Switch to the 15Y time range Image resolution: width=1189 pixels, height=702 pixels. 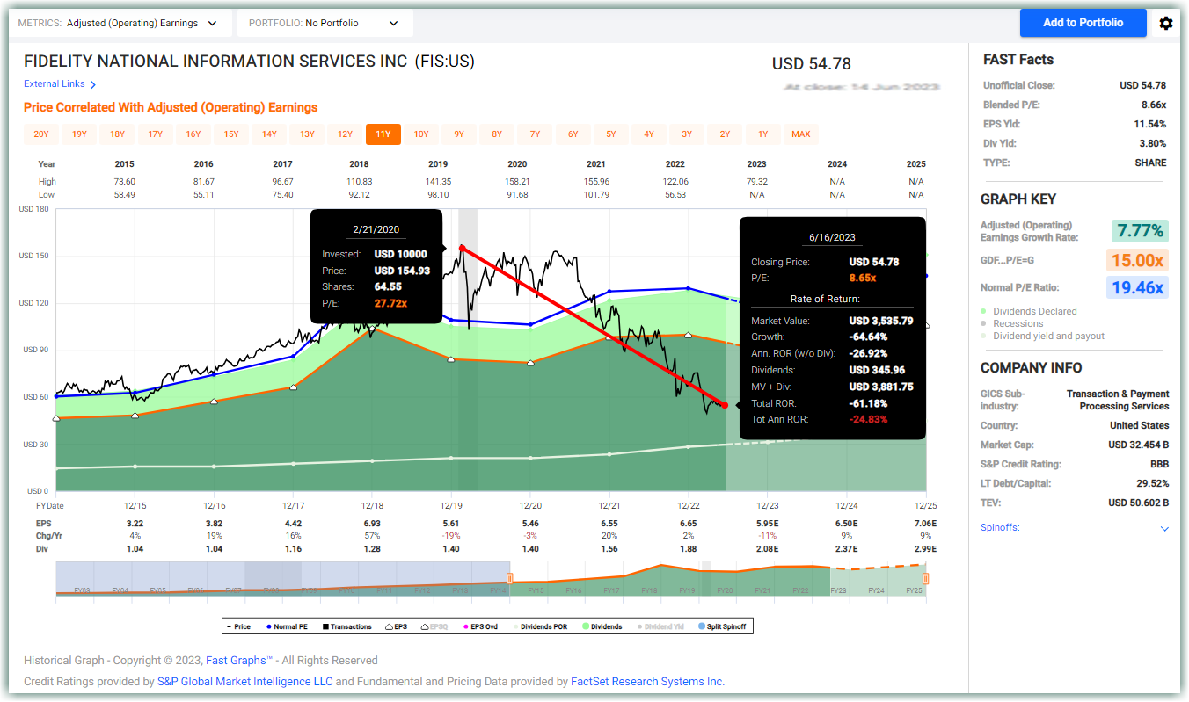231,134
